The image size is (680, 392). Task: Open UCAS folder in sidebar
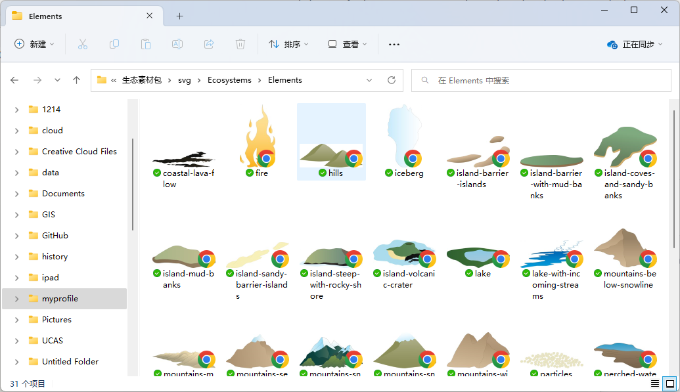pyautogui.click(x=53, y=341)
